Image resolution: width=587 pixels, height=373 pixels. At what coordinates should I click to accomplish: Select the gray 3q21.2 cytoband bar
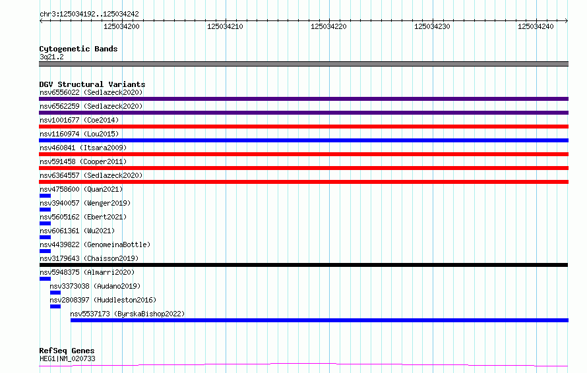[x=303, y=64]
